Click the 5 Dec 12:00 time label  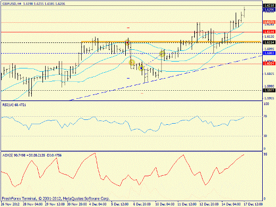(120, 204)
